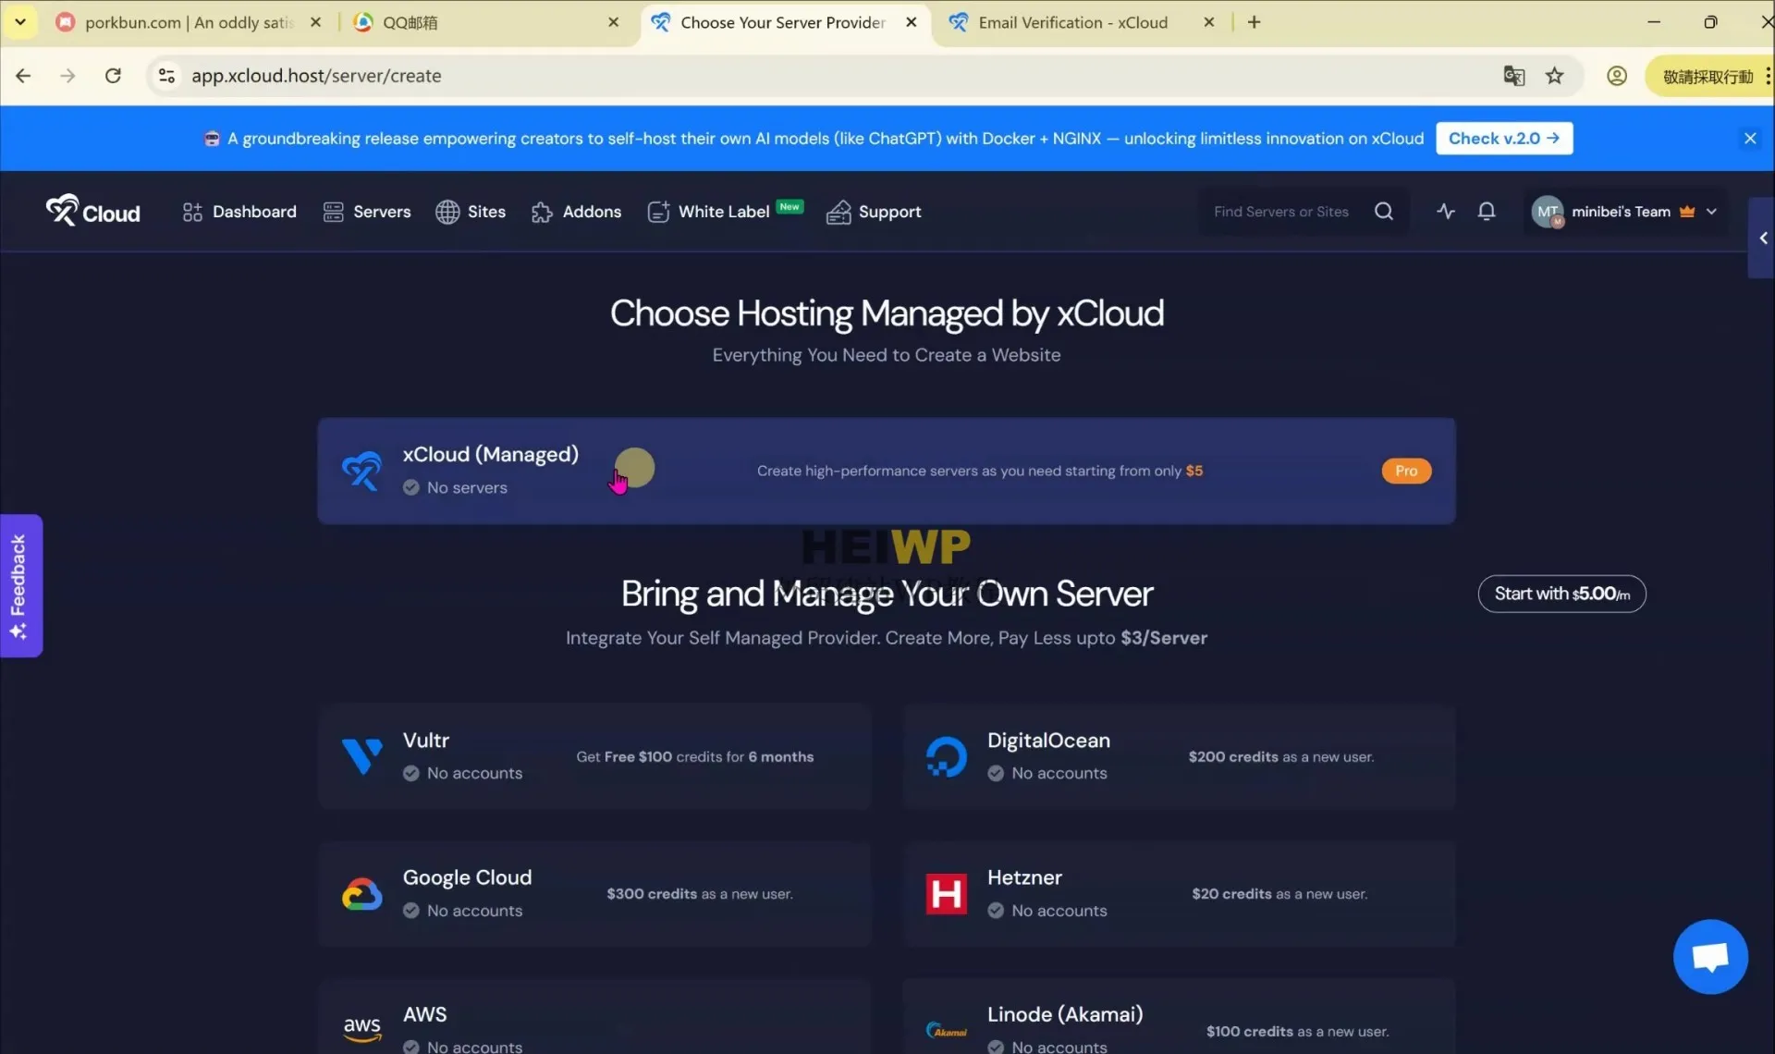The height and width of the screenshot is (1054, 1775).
Task: Open the Addons puzzle icon
Action: coord(543,212)
